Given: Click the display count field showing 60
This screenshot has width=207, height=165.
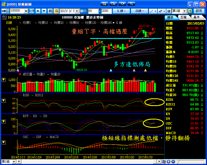Looking at the screenshot, I should click(93, 11).
